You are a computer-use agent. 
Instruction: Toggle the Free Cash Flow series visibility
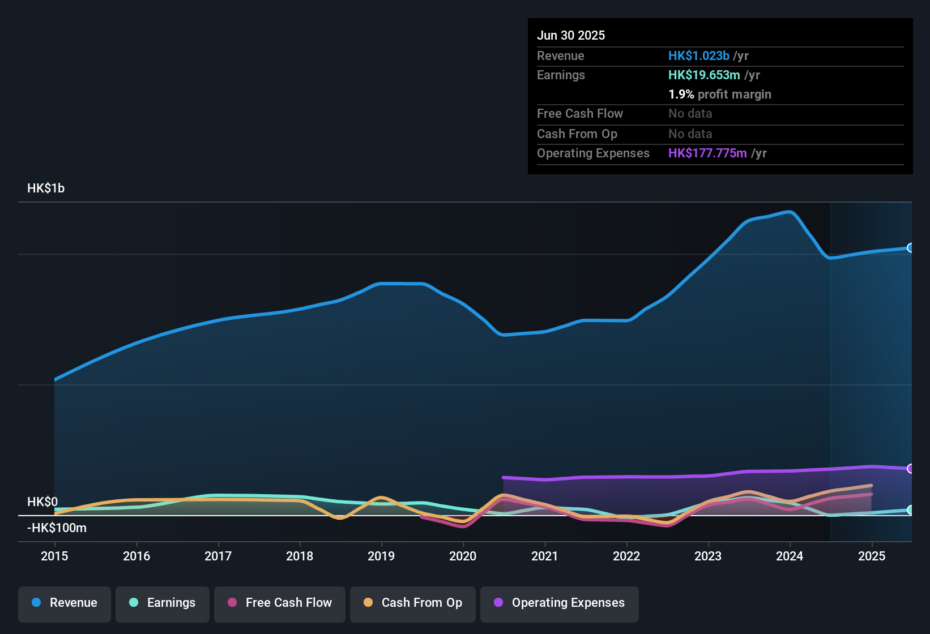279,603
